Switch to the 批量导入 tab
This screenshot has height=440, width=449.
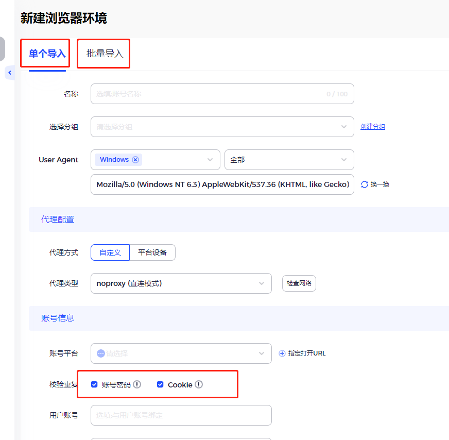[x=105, y=54]
